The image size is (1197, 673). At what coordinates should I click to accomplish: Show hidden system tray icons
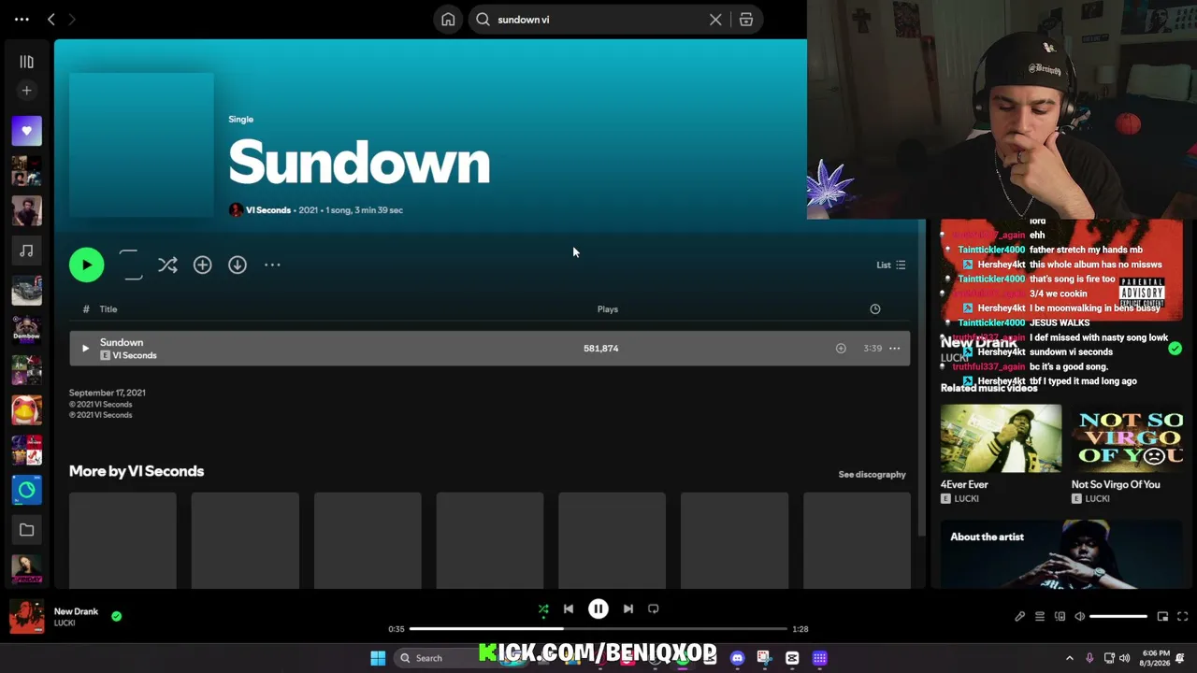[1070, 658]
